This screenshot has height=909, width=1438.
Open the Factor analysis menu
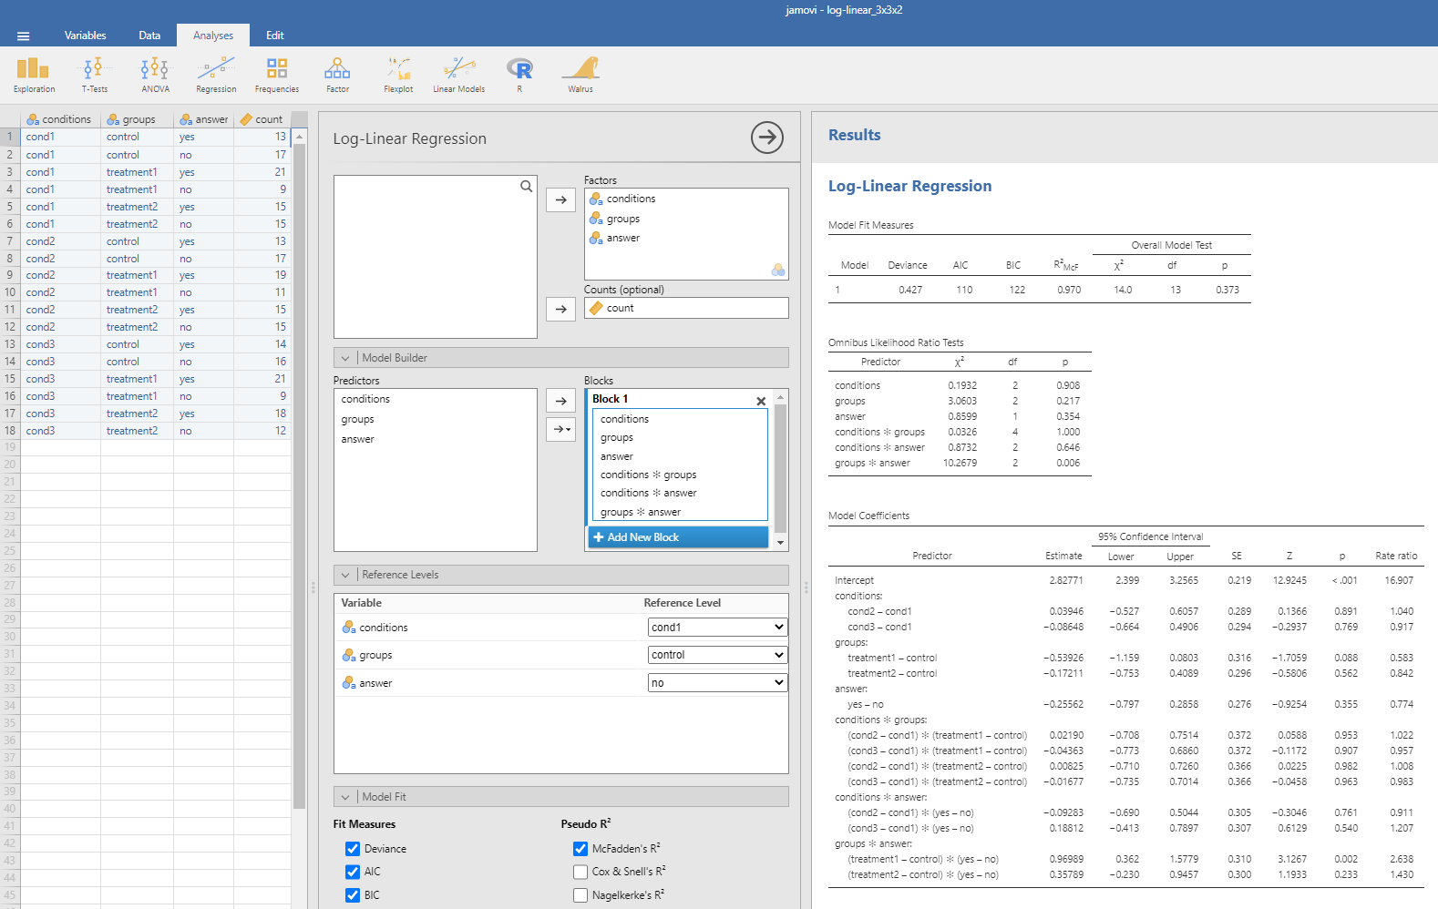[x=337, y=75]
